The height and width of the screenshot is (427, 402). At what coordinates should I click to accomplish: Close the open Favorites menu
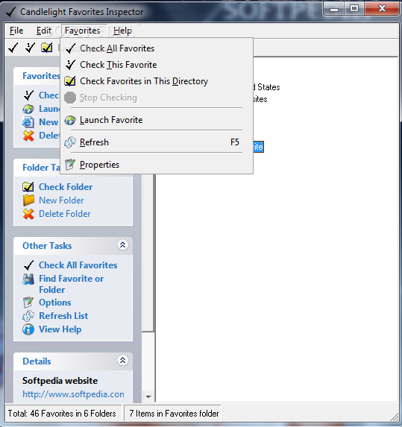click(82, 31)
